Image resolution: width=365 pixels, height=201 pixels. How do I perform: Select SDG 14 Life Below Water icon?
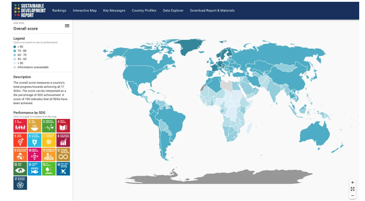pyautogui.click(x=34, y=168)
